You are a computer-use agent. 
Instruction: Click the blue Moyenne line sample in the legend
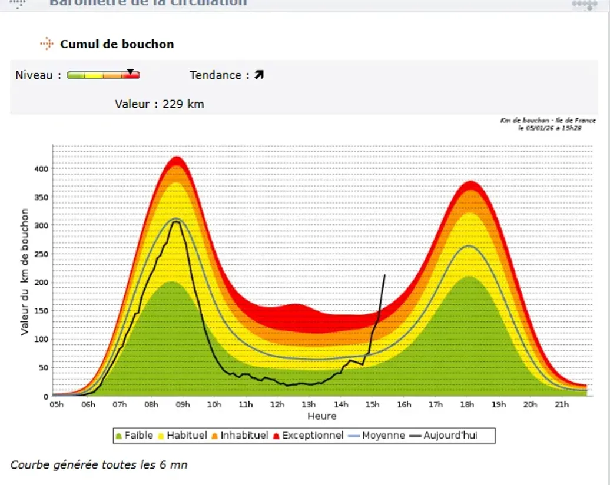(x=353, y=436)
